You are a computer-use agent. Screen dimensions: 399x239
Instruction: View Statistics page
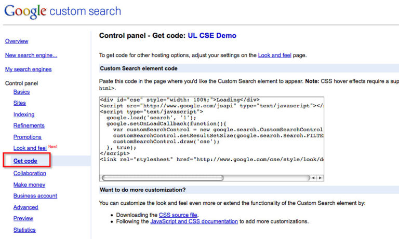pyautogui.click(x=24, y=230)
